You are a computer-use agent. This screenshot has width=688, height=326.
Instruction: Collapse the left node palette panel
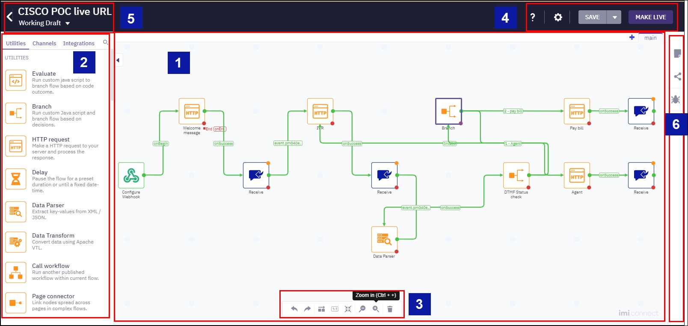pos(118,60)
